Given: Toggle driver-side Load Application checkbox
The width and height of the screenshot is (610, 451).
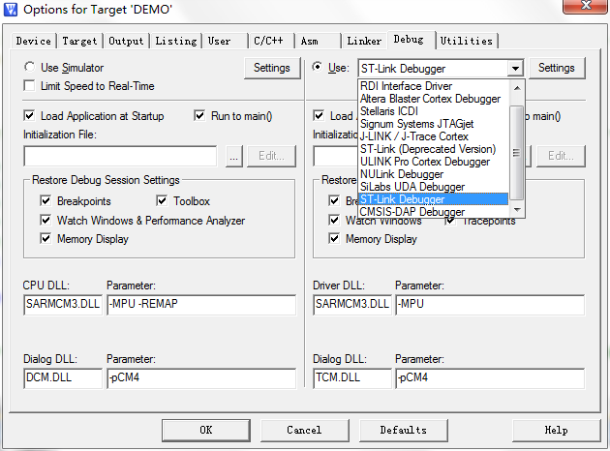Looking at the screenshot, I should pyautogui.click(x=319, y=115).
